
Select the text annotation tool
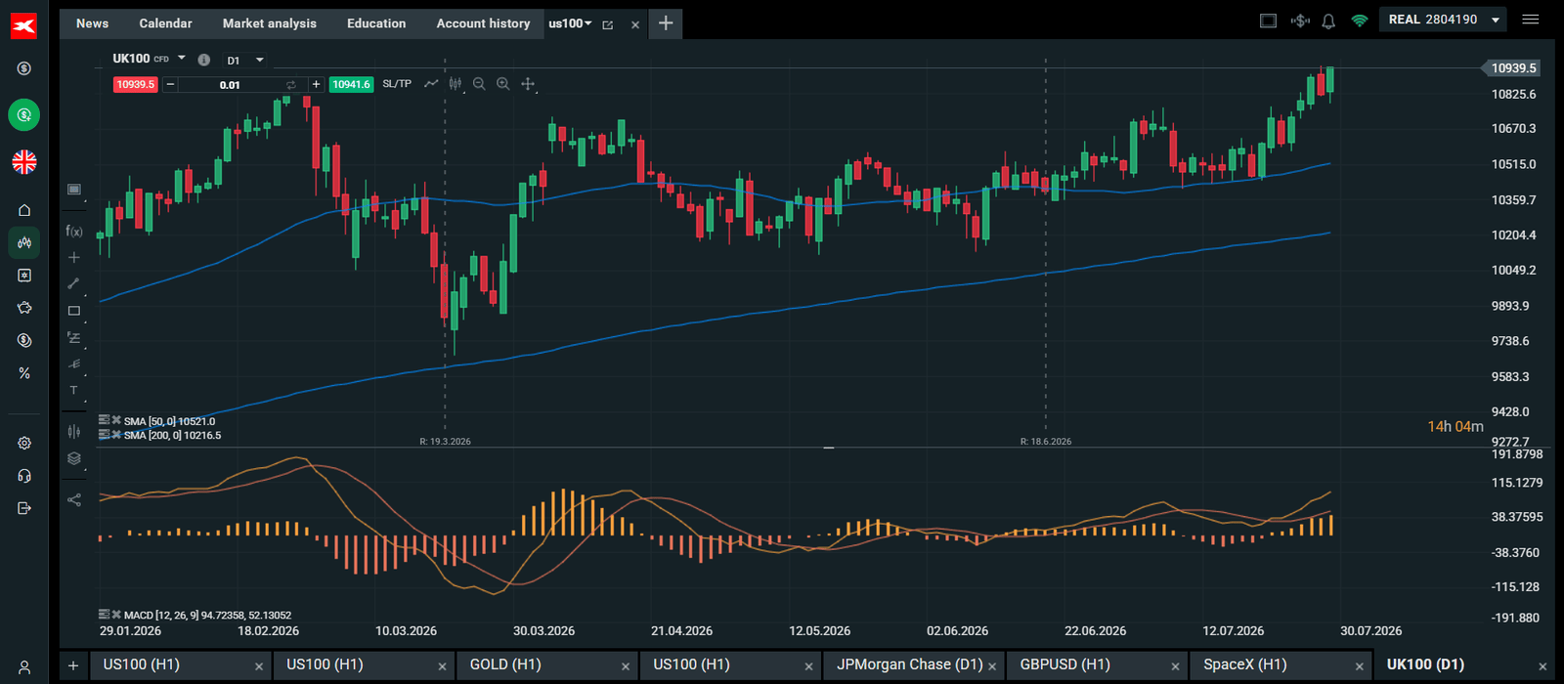click(x=73, y=390)
